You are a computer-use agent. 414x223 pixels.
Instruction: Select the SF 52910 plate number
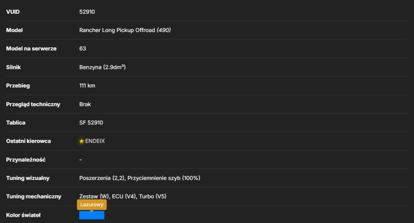91,123
